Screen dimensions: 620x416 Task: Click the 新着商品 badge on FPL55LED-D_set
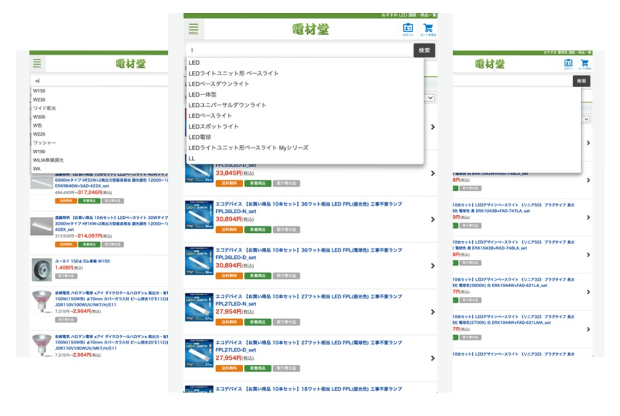257,182
